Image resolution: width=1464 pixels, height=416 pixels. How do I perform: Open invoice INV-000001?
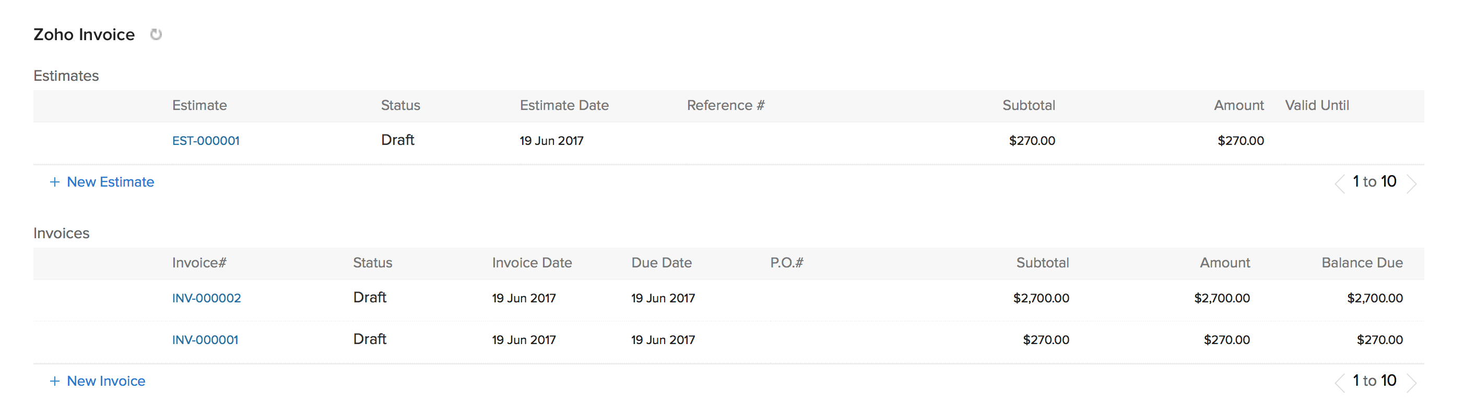click(x=205, y=340)
